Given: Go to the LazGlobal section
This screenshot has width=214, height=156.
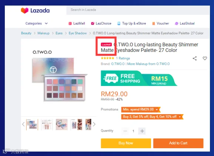Looking at the screenshot, I should [185, 23].
